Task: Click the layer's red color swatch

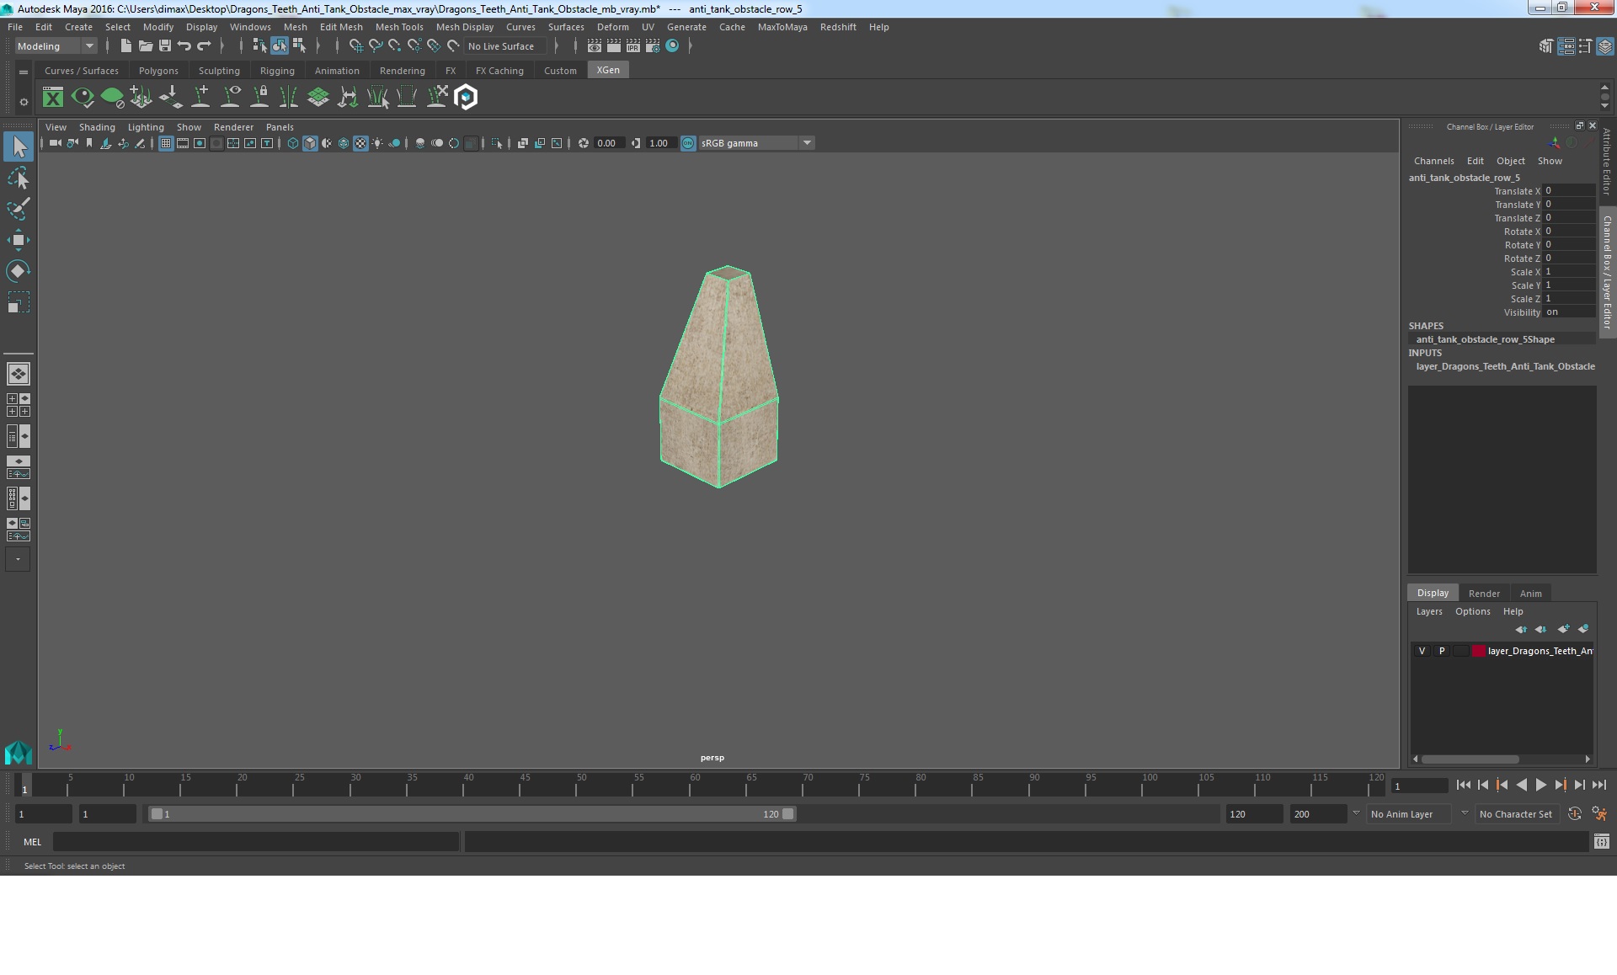Action: [1478, 651]
